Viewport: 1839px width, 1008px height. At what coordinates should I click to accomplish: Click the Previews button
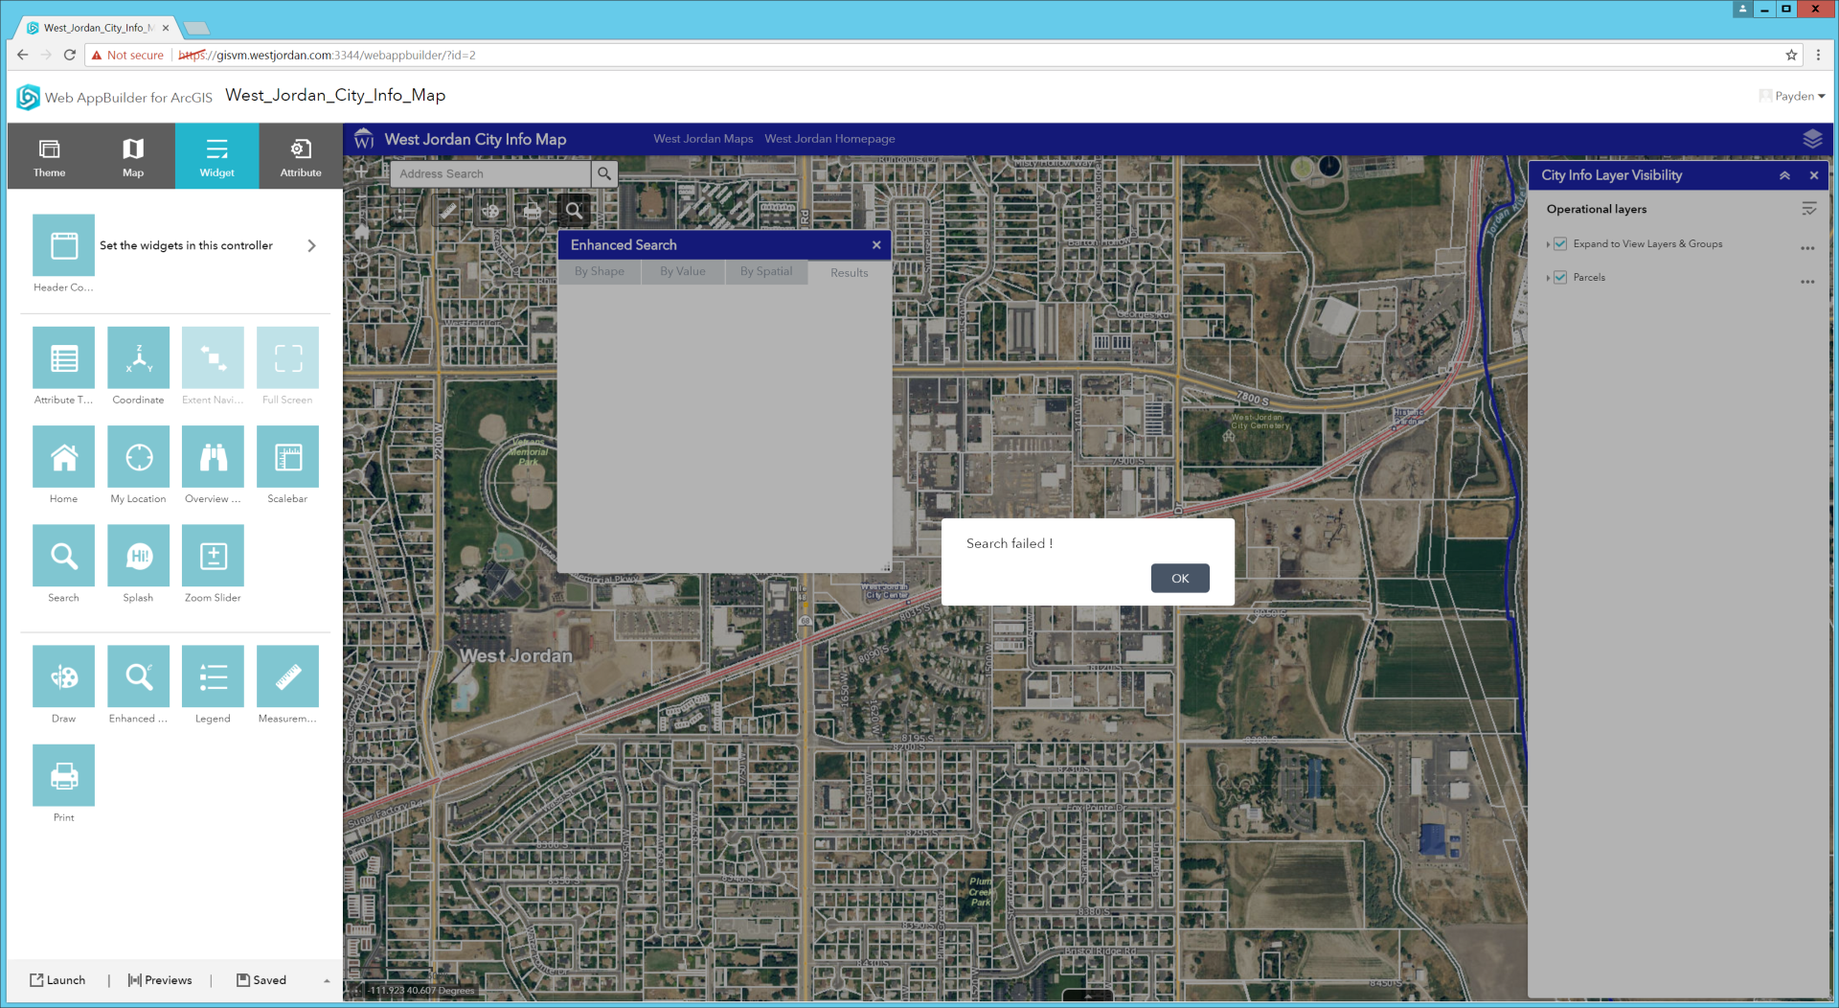pyautogui.click(x=160, y=980)
